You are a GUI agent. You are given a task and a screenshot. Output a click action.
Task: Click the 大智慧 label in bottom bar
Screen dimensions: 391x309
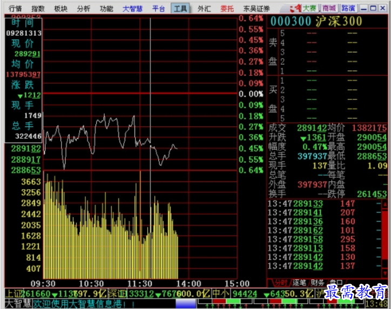tap(18, 304)
